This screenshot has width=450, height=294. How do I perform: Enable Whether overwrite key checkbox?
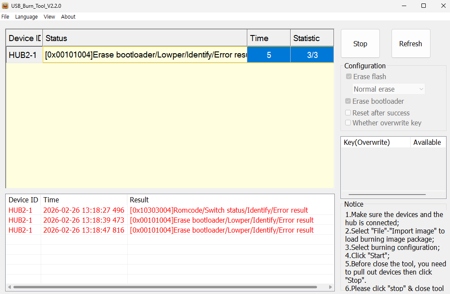348,123
